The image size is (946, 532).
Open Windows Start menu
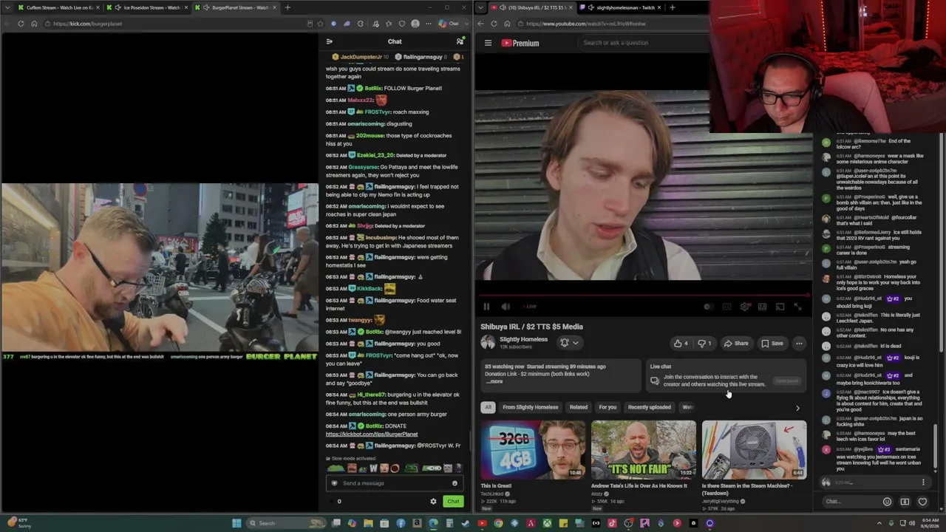236,523
